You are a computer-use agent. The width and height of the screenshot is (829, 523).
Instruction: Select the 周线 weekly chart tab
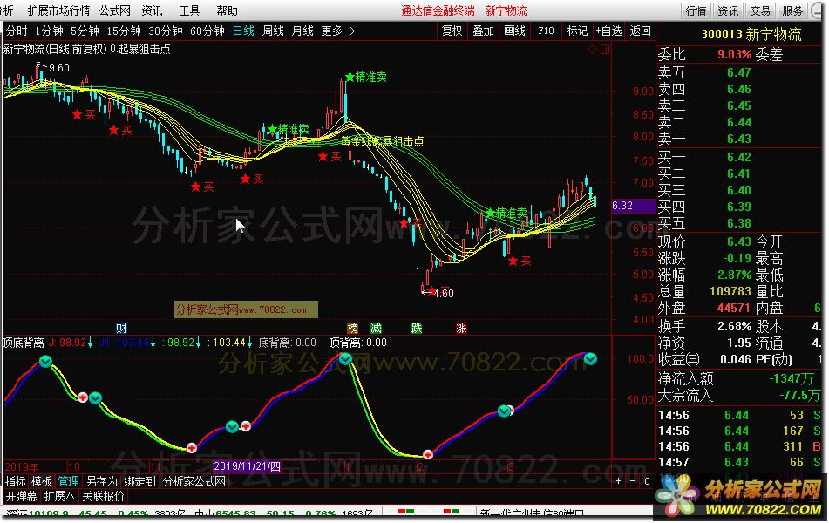(x=273, y=31)
